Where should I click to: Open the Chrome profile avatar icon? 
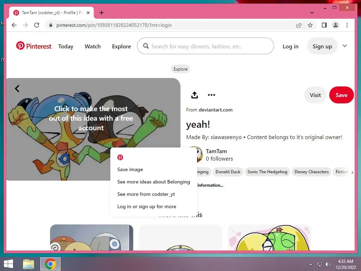tap(336, 25)
